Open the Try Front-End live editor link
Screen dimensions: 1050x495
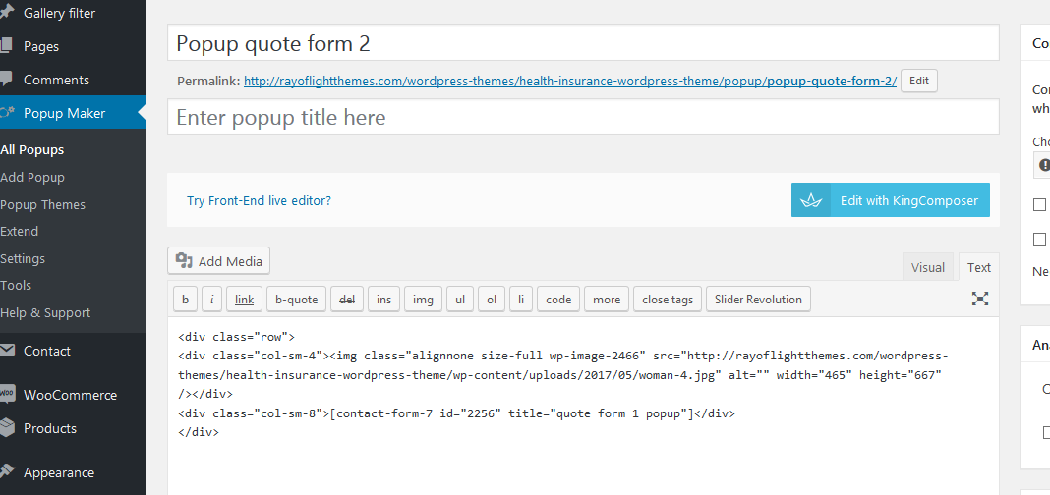[259, 200]
